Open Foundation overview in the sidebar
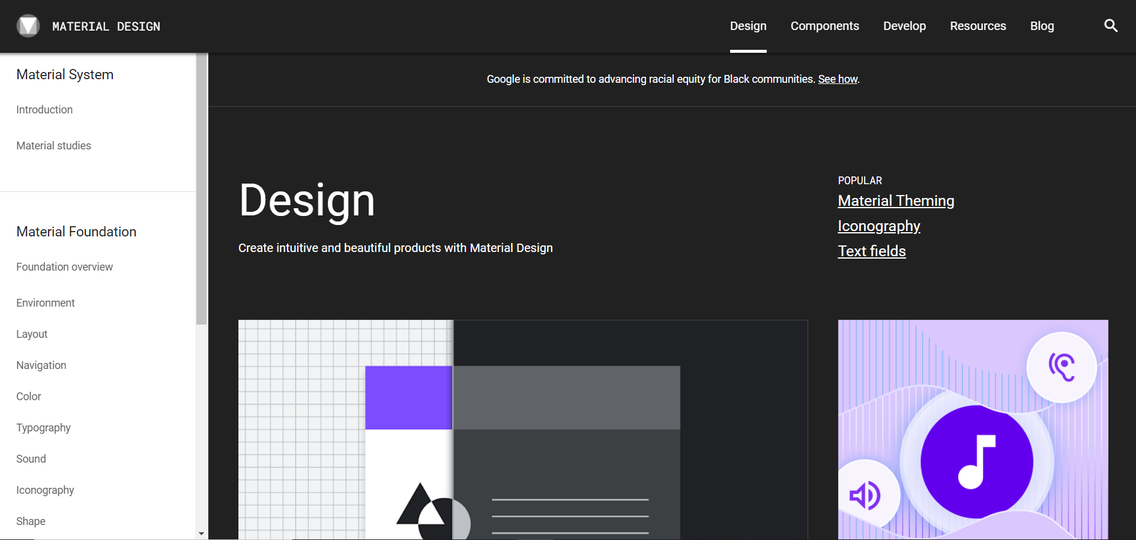 click(64, 267)
